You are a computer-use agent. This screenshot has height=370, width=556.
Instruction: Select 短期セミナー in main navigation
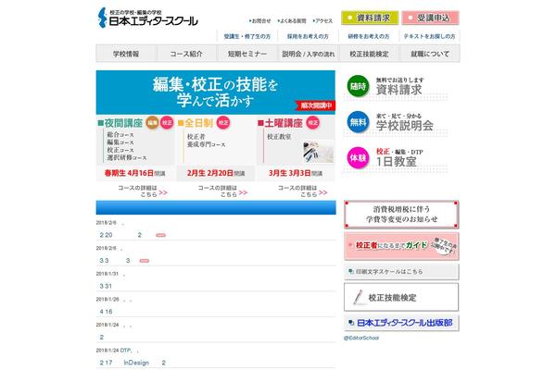click(247, 54)
